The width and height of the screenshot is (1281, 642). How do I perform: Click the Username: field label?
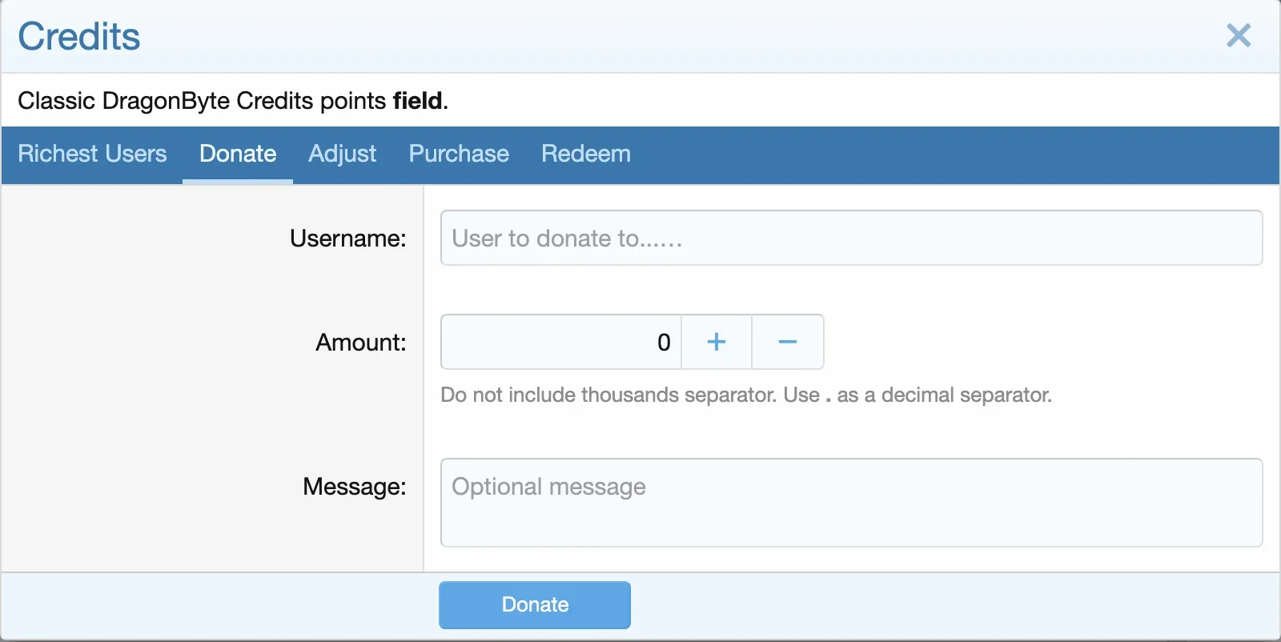(348, 239)
